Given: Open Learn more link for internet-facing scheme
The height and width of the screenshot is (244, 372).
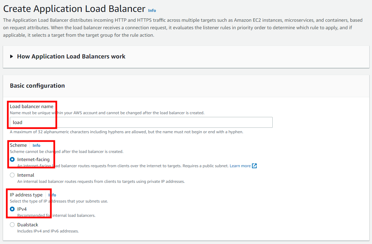Looking at the screenshot, I should coord(240,166).
